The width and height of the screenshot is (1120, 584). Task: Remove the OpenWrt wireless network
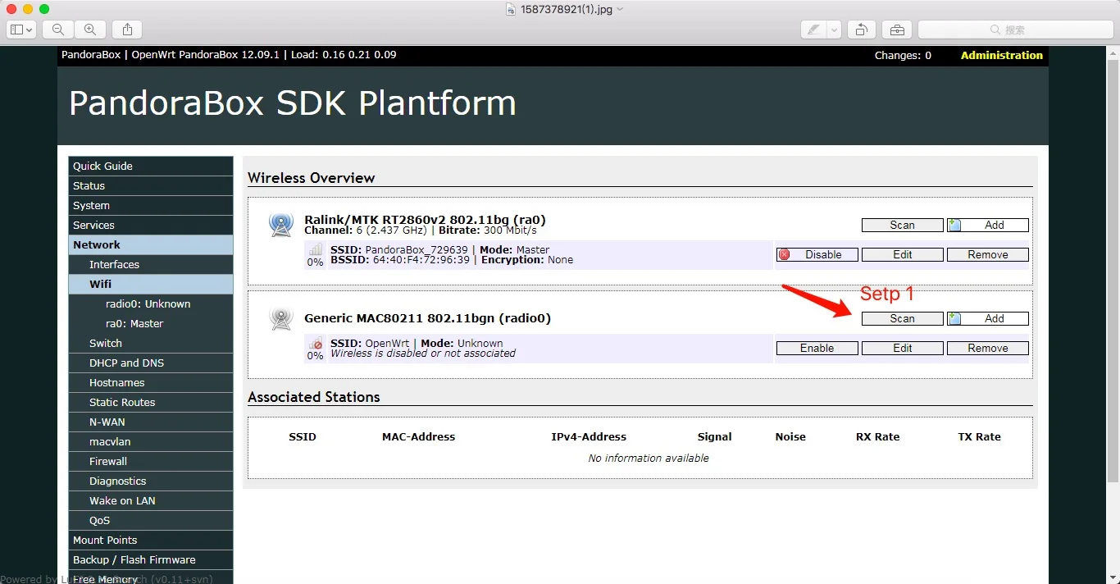coord(987,348)
